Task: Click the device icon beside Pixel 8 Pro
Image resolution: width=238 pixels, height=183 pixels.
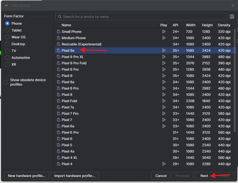Action: [59, 88]
